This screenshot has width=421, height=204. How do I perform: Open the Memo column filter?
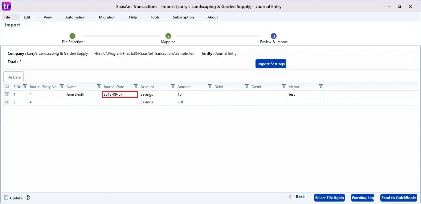point(321,86)
